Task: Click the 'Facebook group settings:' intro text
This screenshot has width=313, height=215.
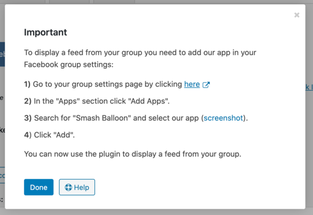Action: [69, 64]
